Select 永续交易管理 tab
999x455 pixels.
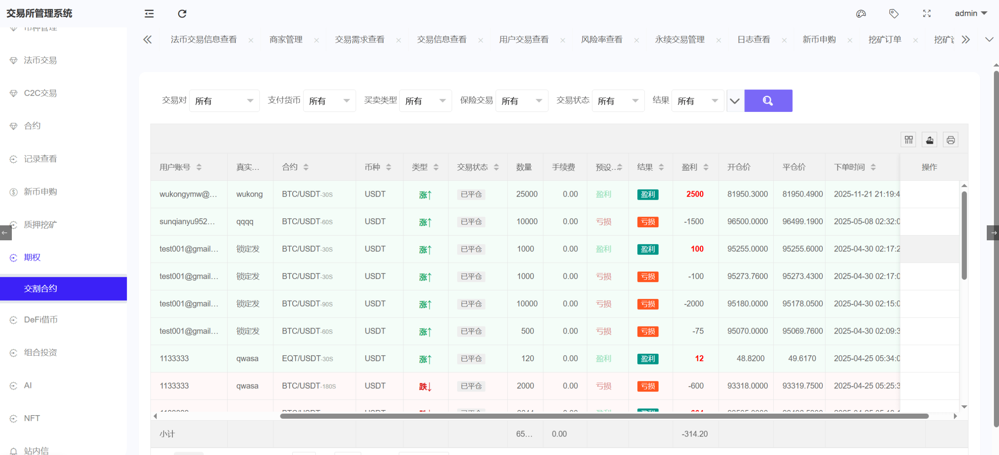pos(680,39)
